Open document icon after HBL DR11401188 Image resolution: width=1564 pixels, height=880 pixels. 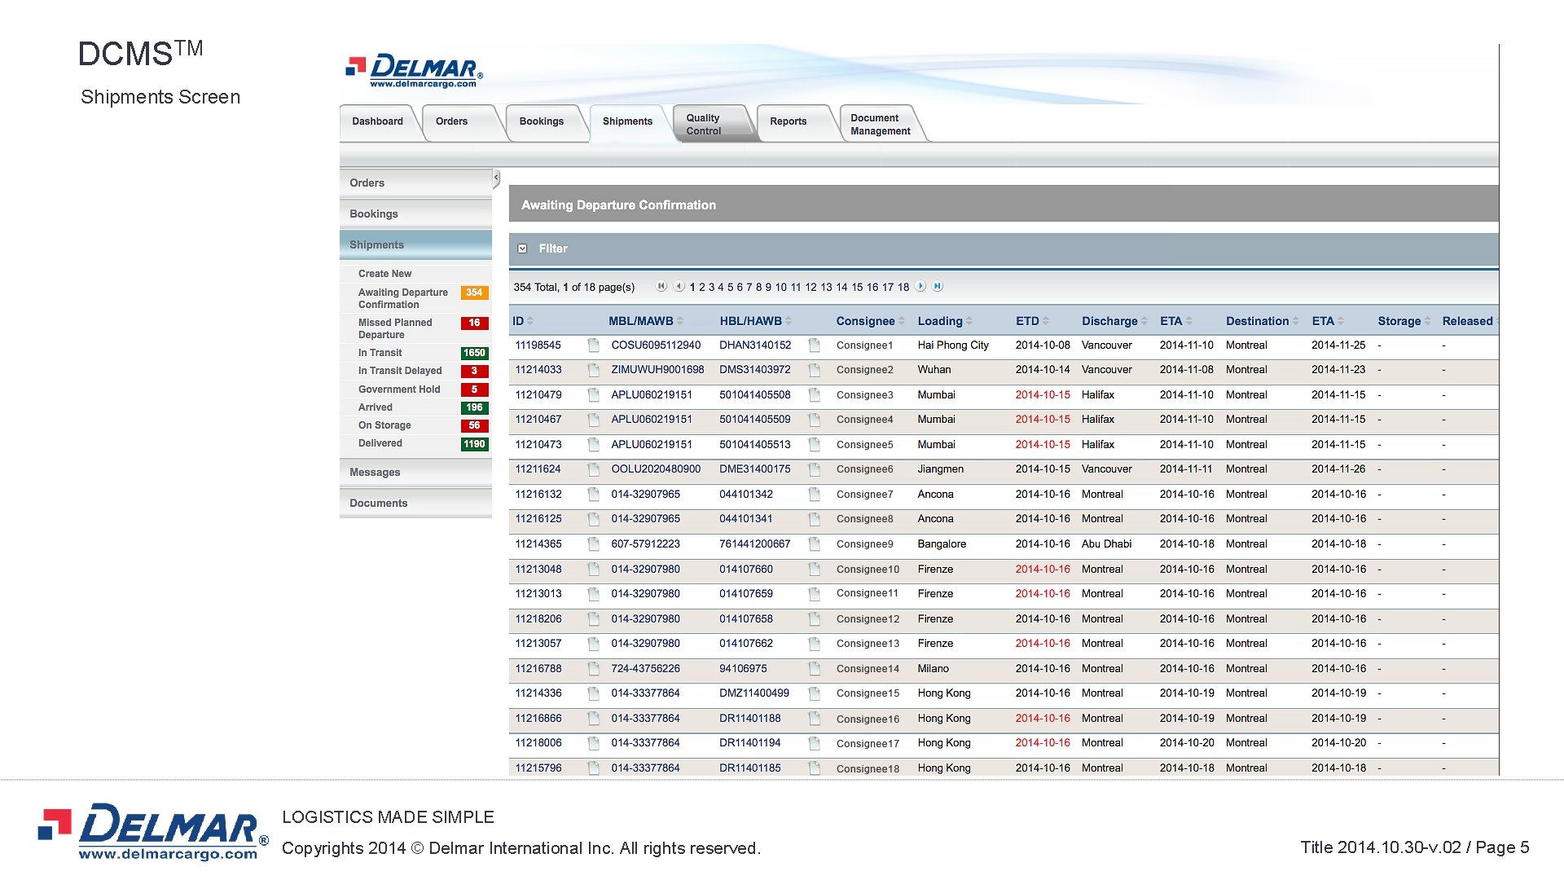tap(814, 719)
